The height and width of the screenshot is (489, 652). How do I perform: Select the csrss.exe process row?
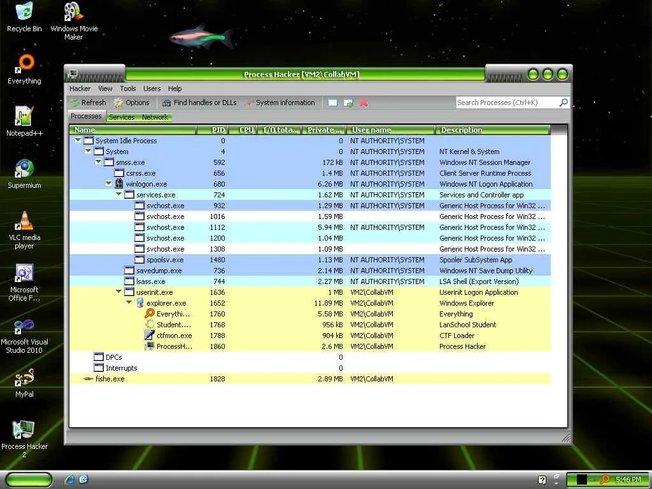(x=310, y=173)
